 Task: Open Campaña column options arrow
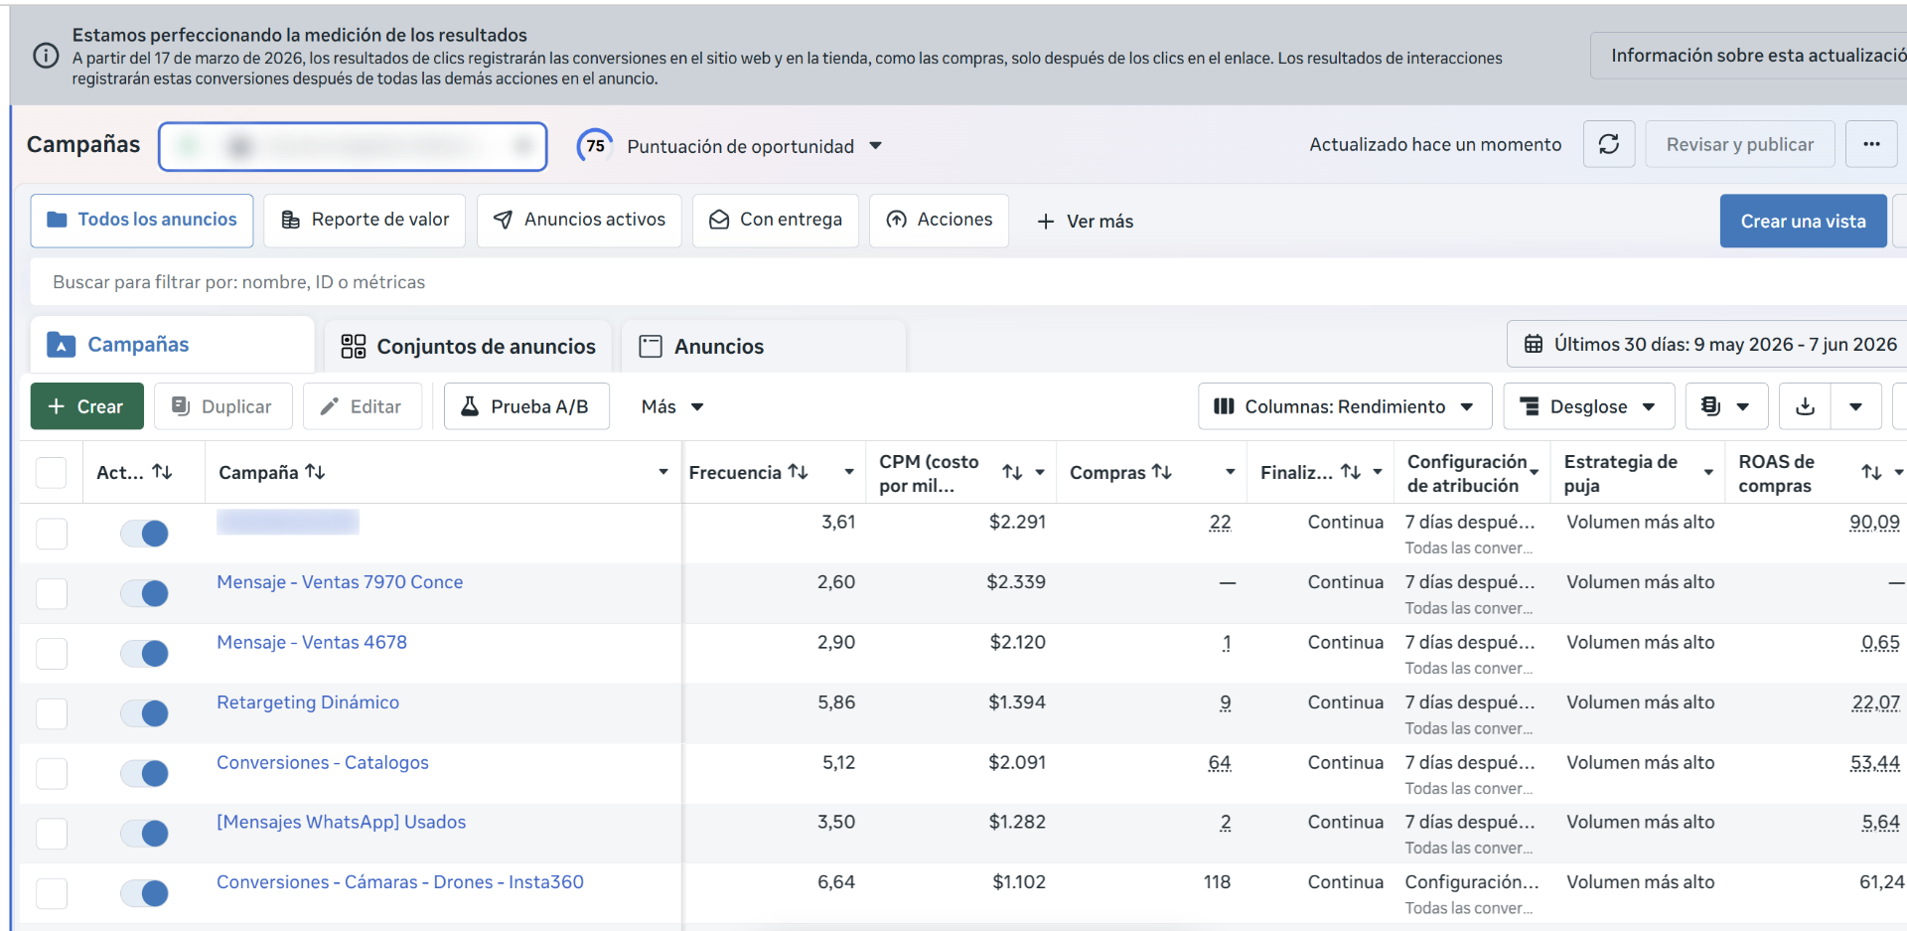click(x=663, y=472)
